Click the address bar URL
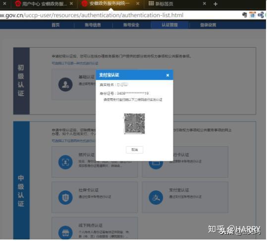Screen dimensions: 267x241 [x=92, y=15]
